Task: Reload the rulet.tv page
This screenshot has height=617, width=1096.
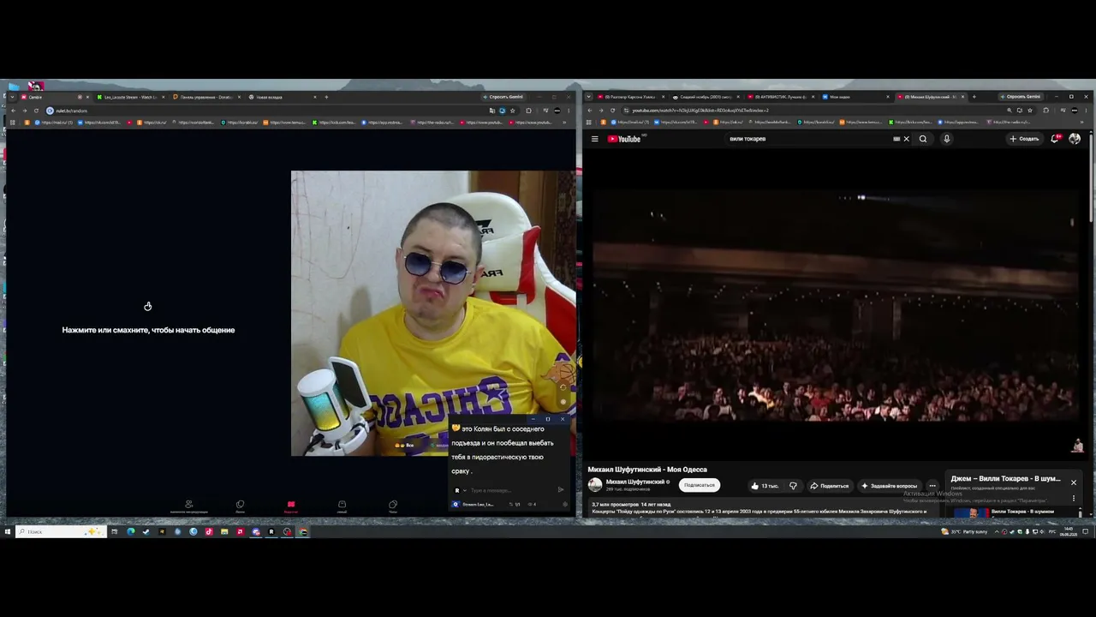Action: tap(35, 111)
